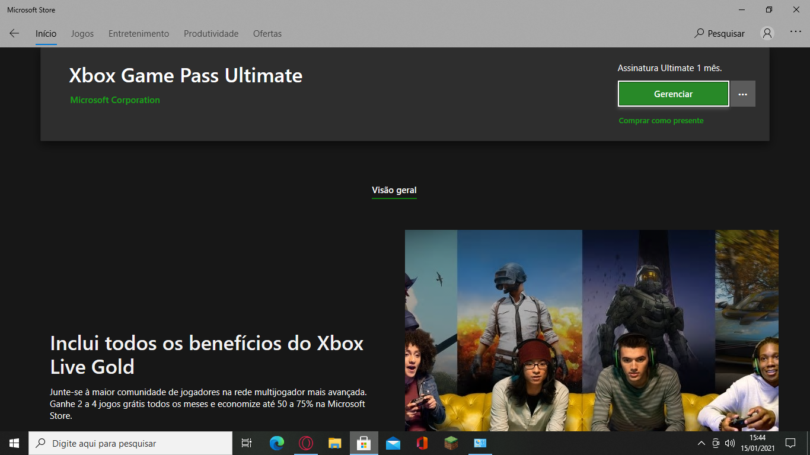The image size is (810, 455).
Task: Open the Produtividade tab
Action: click(x=211, y=34)
